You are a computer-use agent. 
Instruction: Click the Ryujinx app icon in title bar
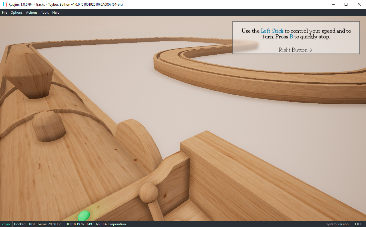(5, 5)
